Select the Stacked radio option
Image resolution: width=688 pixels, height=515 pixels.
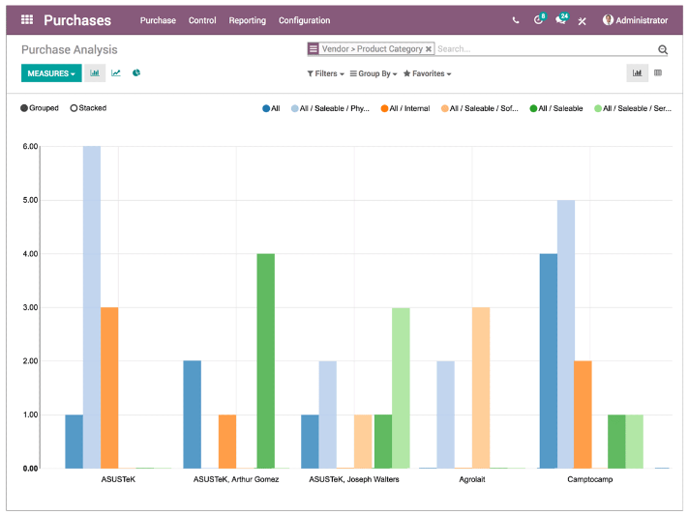75,108
